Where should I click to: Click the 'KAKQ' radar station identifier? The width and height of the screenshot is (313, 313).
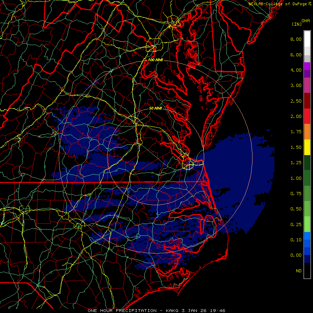coord(172,311)
